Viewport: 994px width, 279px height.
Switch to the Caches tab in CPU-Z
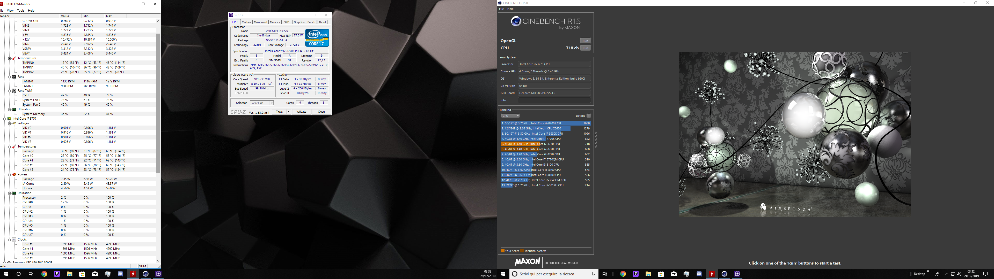[246, 22]
